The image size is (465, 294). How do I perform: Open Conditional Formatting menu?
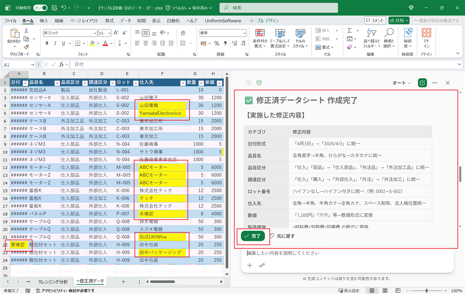pos(260,38)
